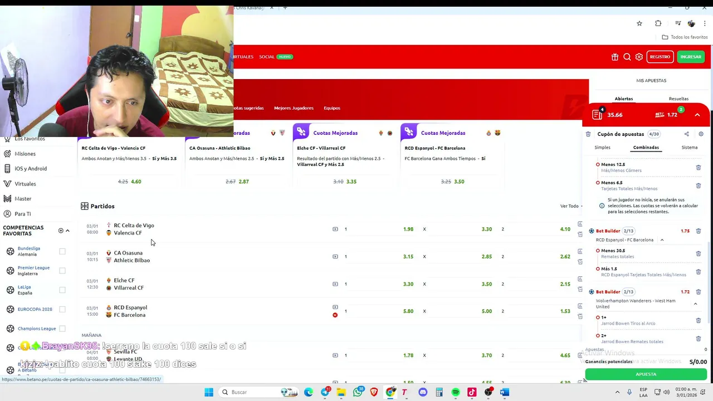Collapse the Wolverhampton Wanderers - West Ham builder
The width and height of the screenshot is (713, 401).
tap(695, 304)
